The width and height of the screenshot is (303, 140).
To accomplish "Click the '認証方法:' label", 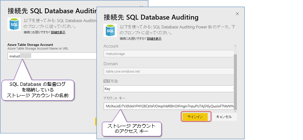I will click(111, 81).
